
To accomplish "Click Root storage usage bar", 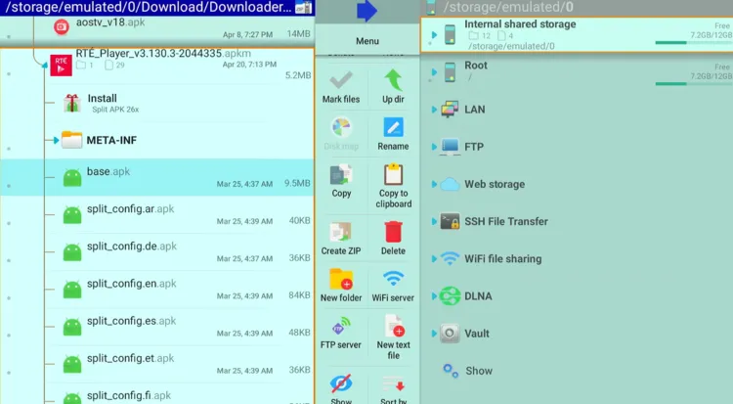I will [693, 84].
